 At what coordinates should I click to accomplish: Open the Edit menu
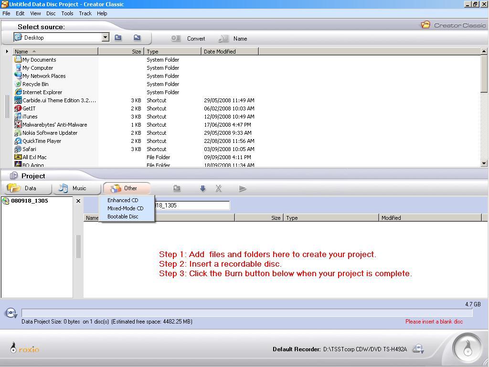(x=20, y=13)
